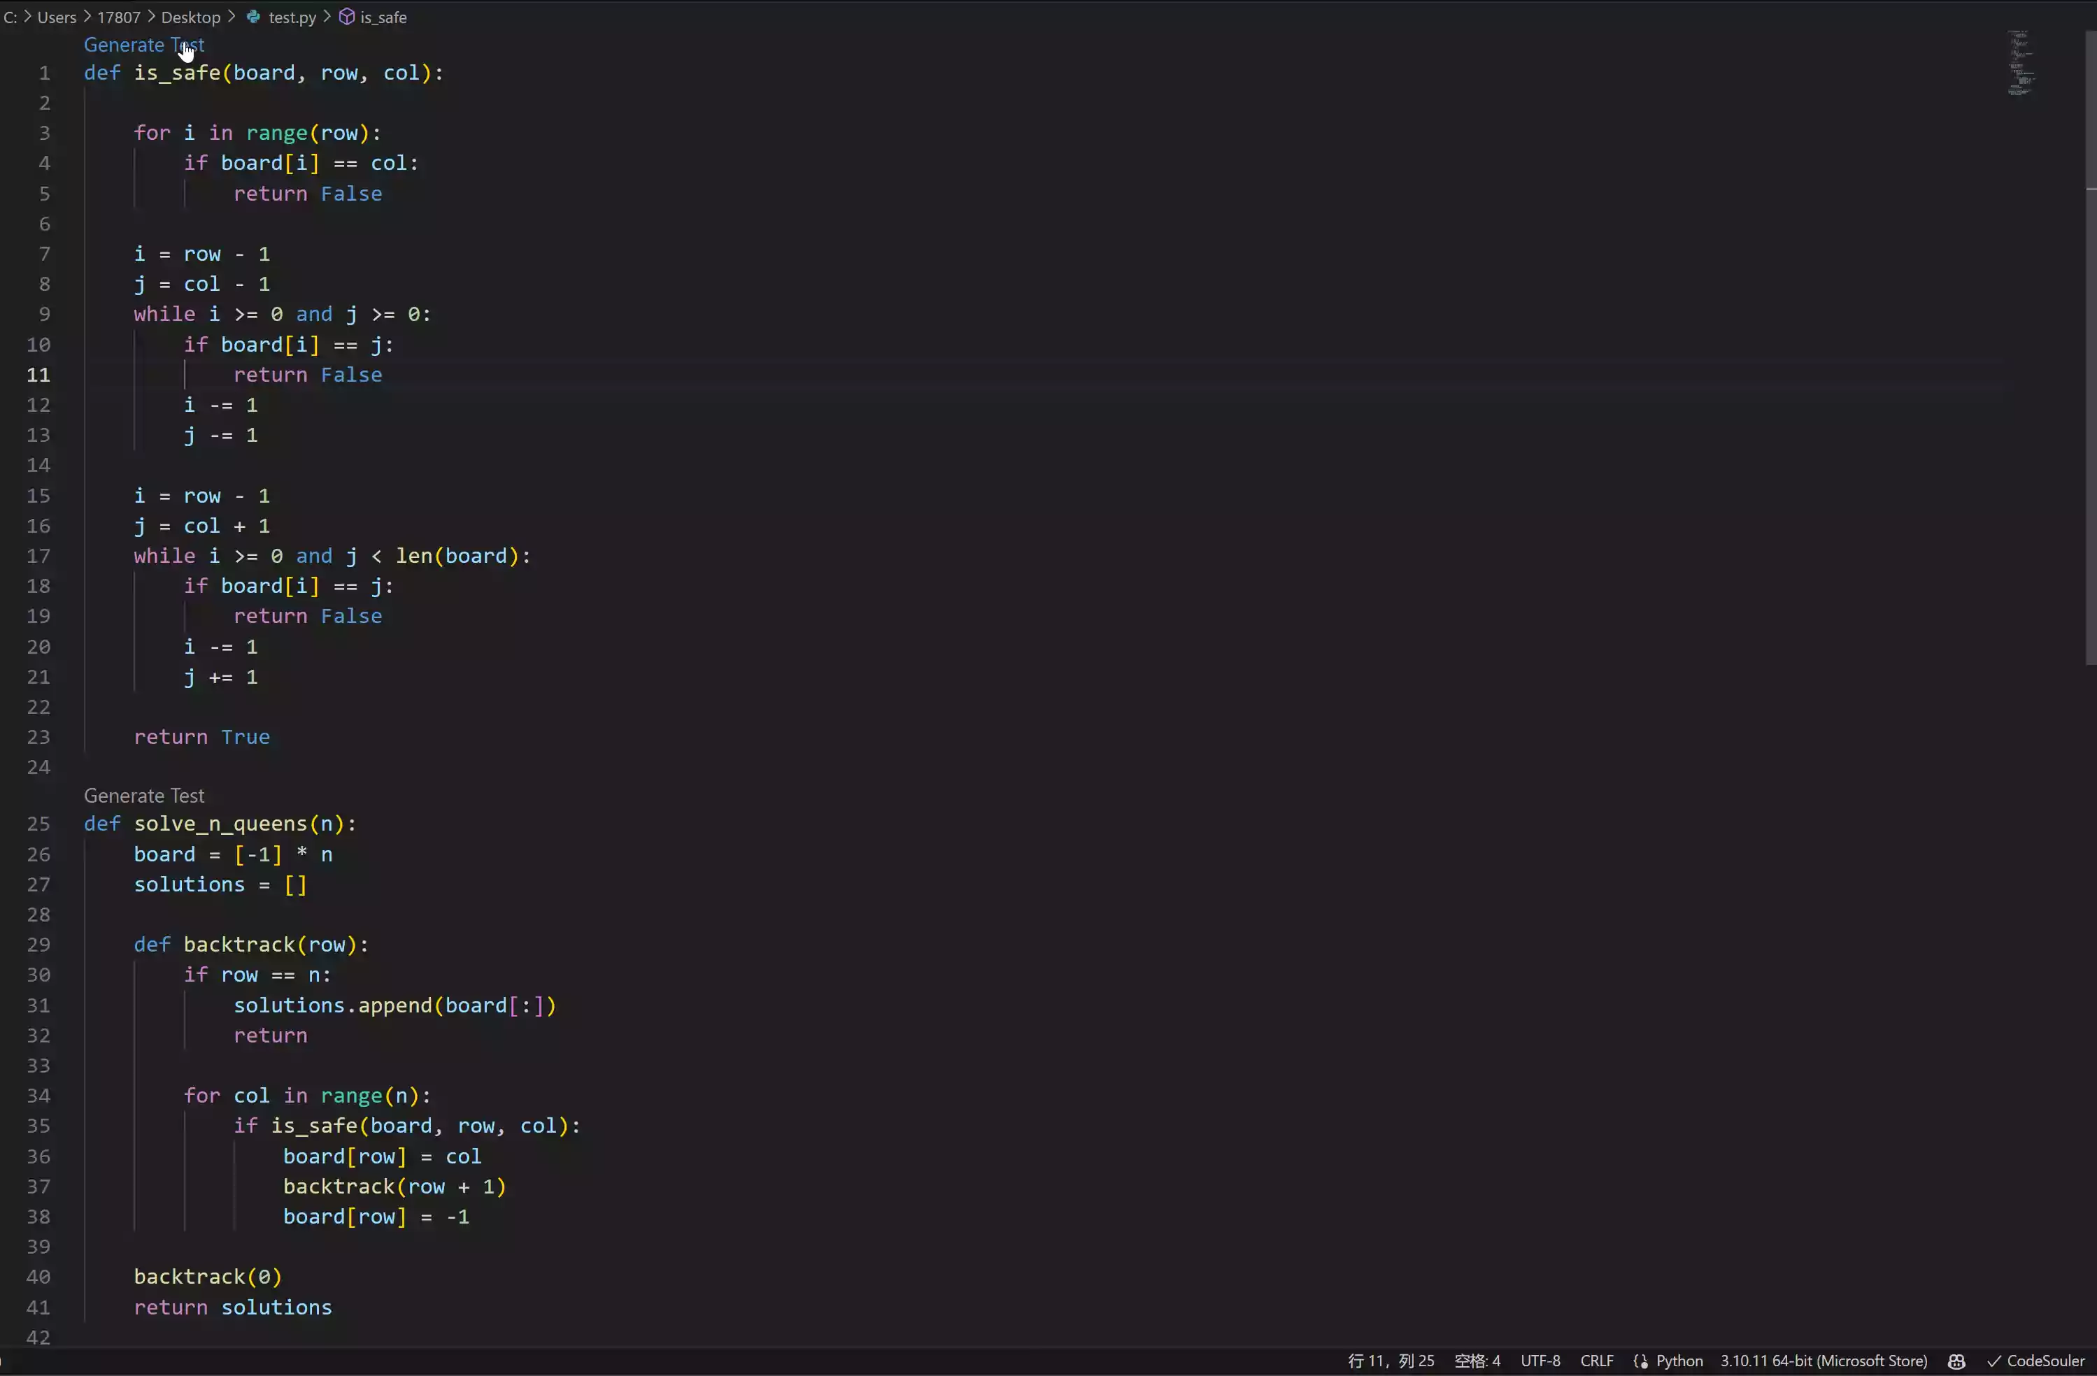
Task: Open the Users breadcrumb dropdown
Action: click(57, 17)
